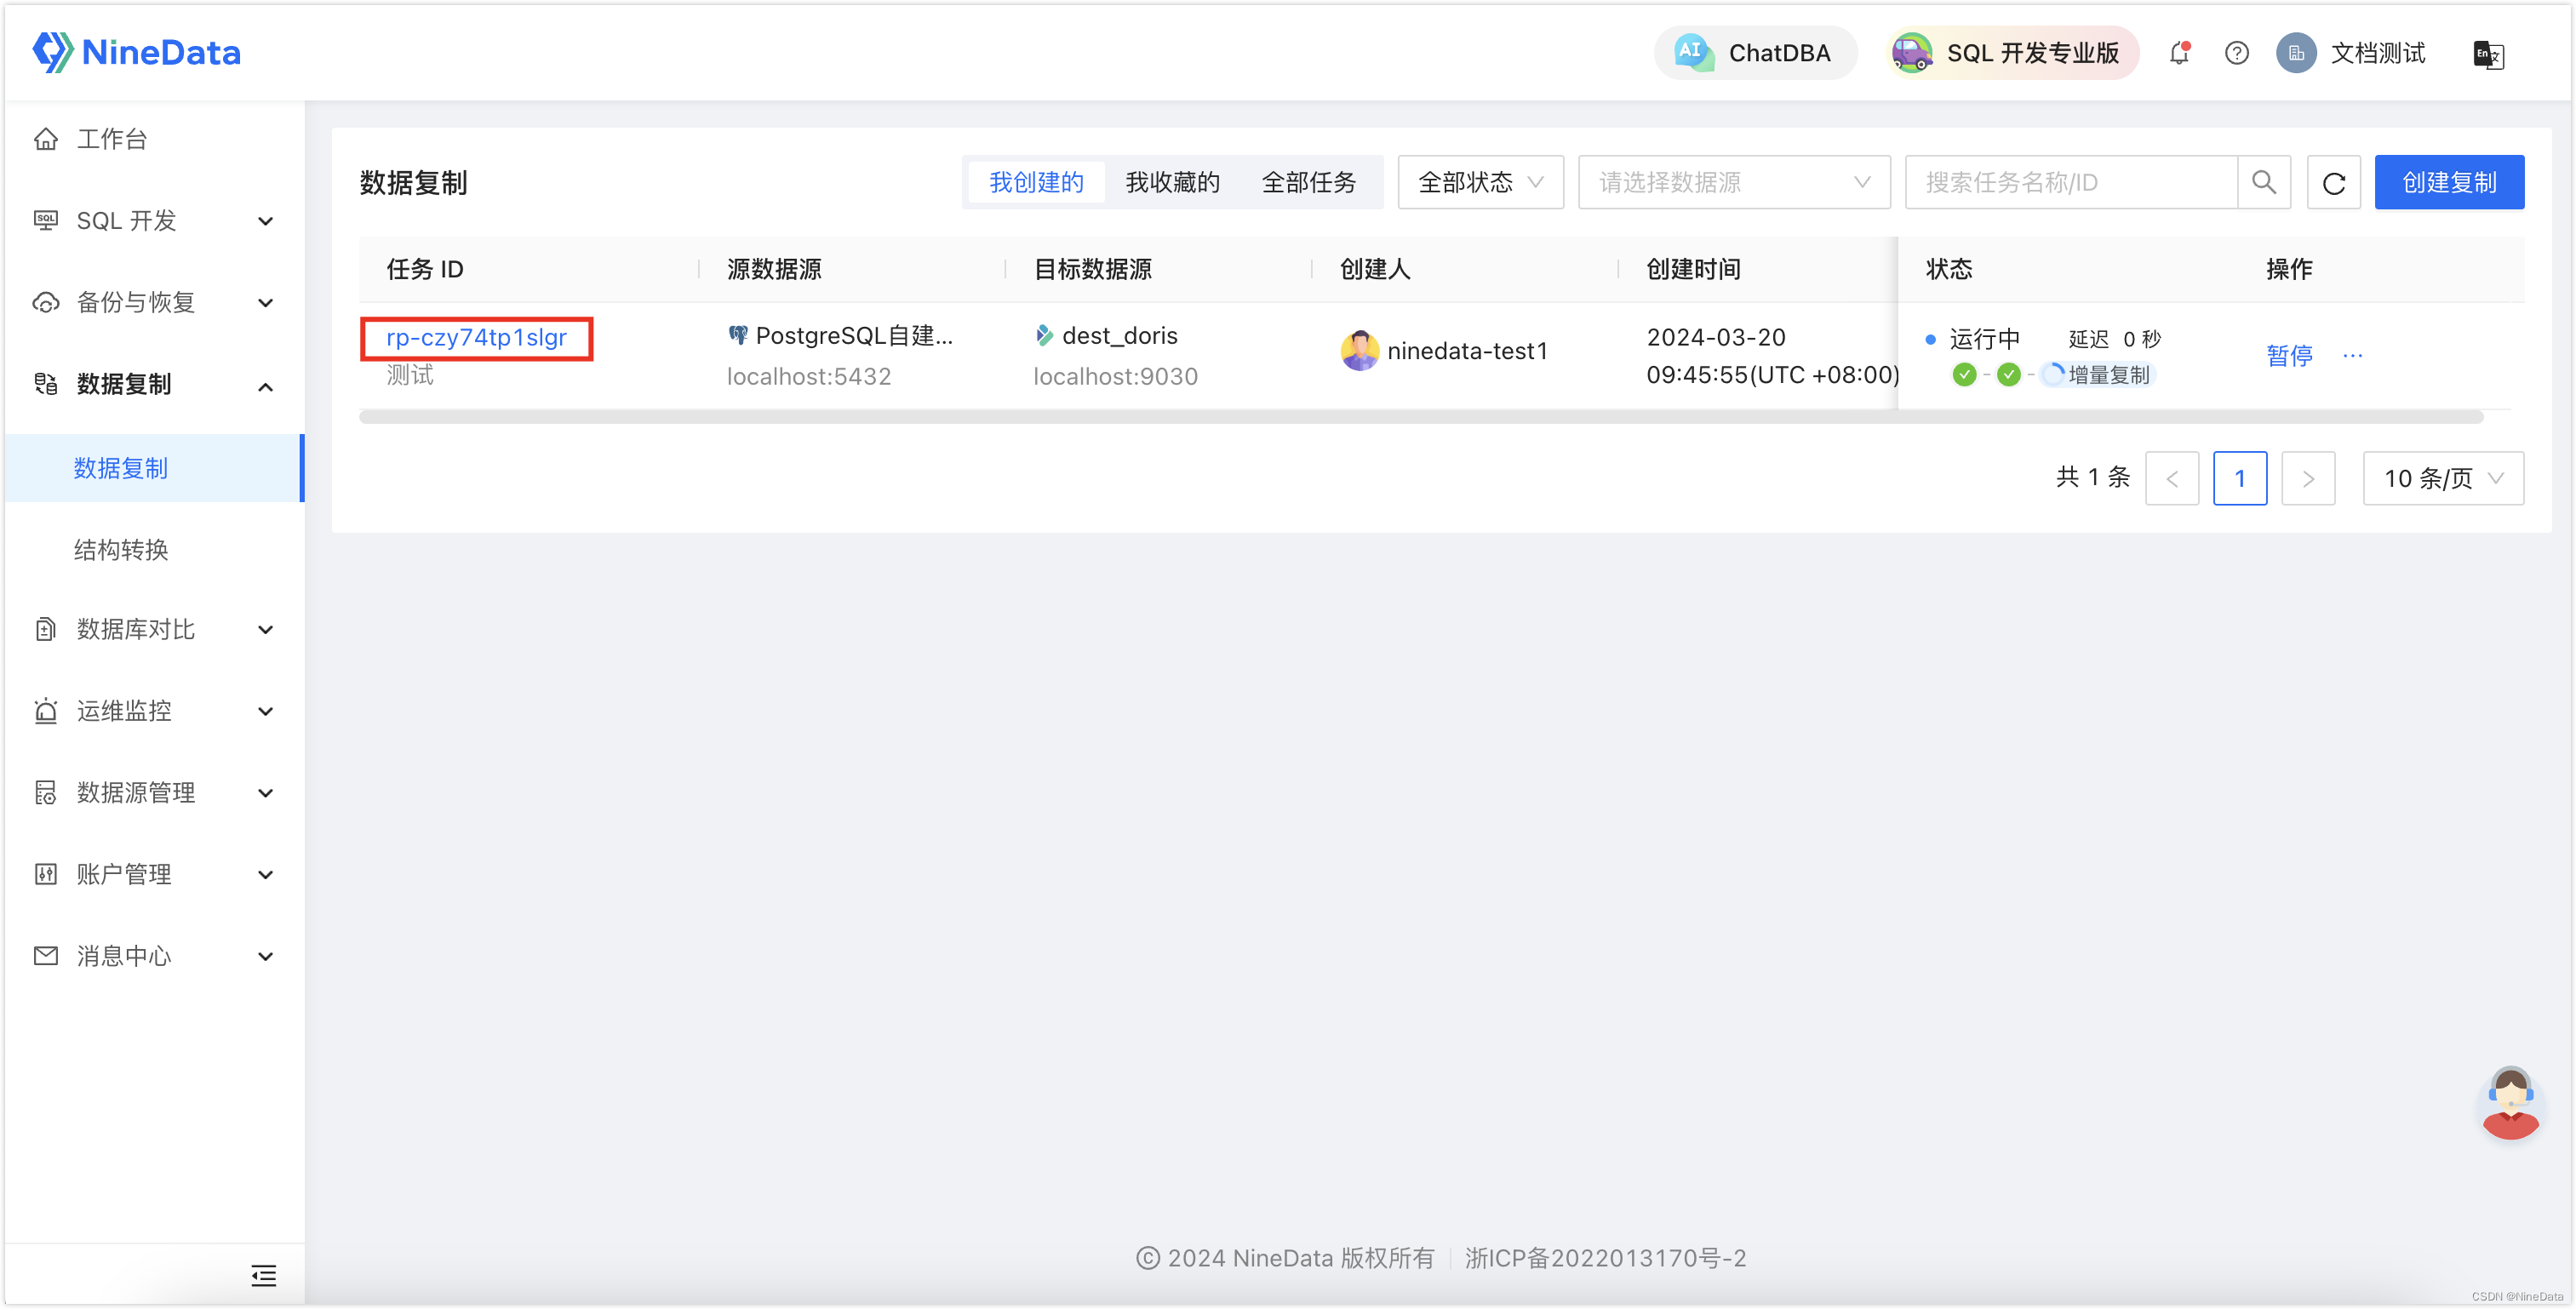Toggle the language switcher
This screenshot has height=1309, width=2576.
point(2488,55)
